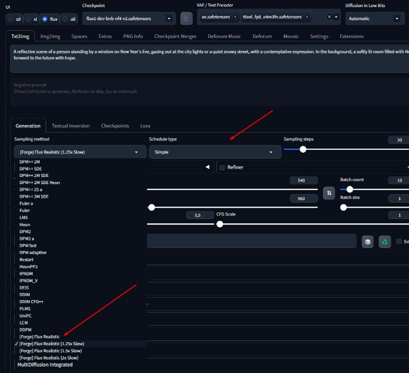Open the Deforum tab
Viewport: 409px width, 373px height.
[262, 36]
